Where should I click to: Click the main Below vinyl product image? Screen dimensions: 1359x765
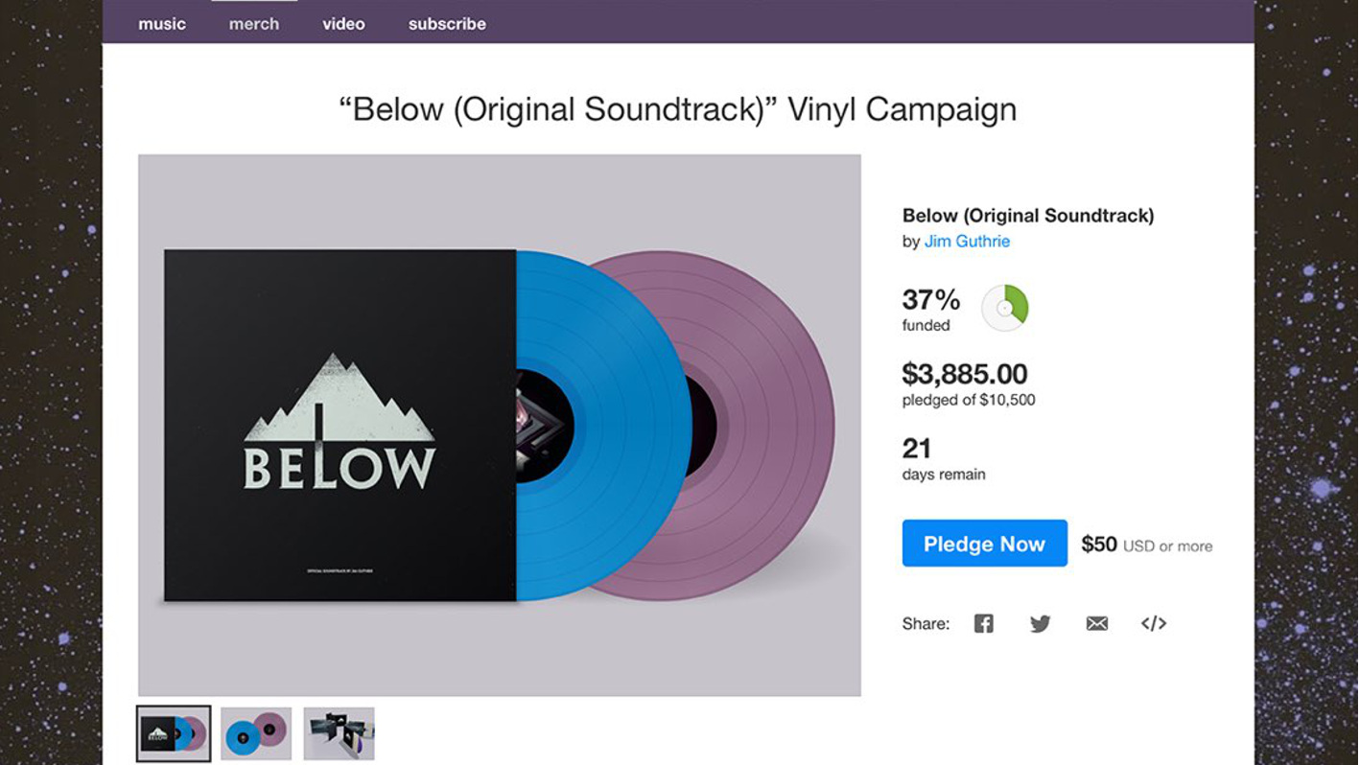[499, 425]
